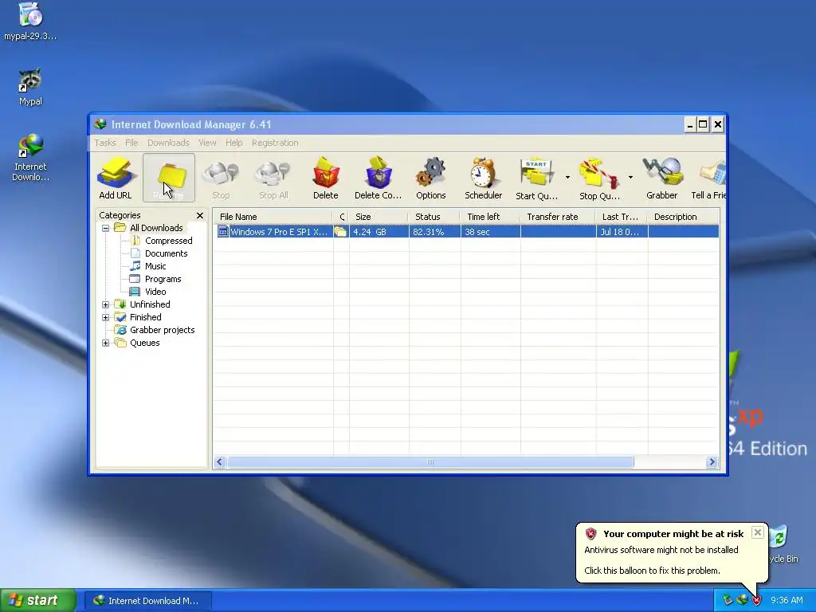
Task: Sort by the Time left column header
Action: click(490, 217)
